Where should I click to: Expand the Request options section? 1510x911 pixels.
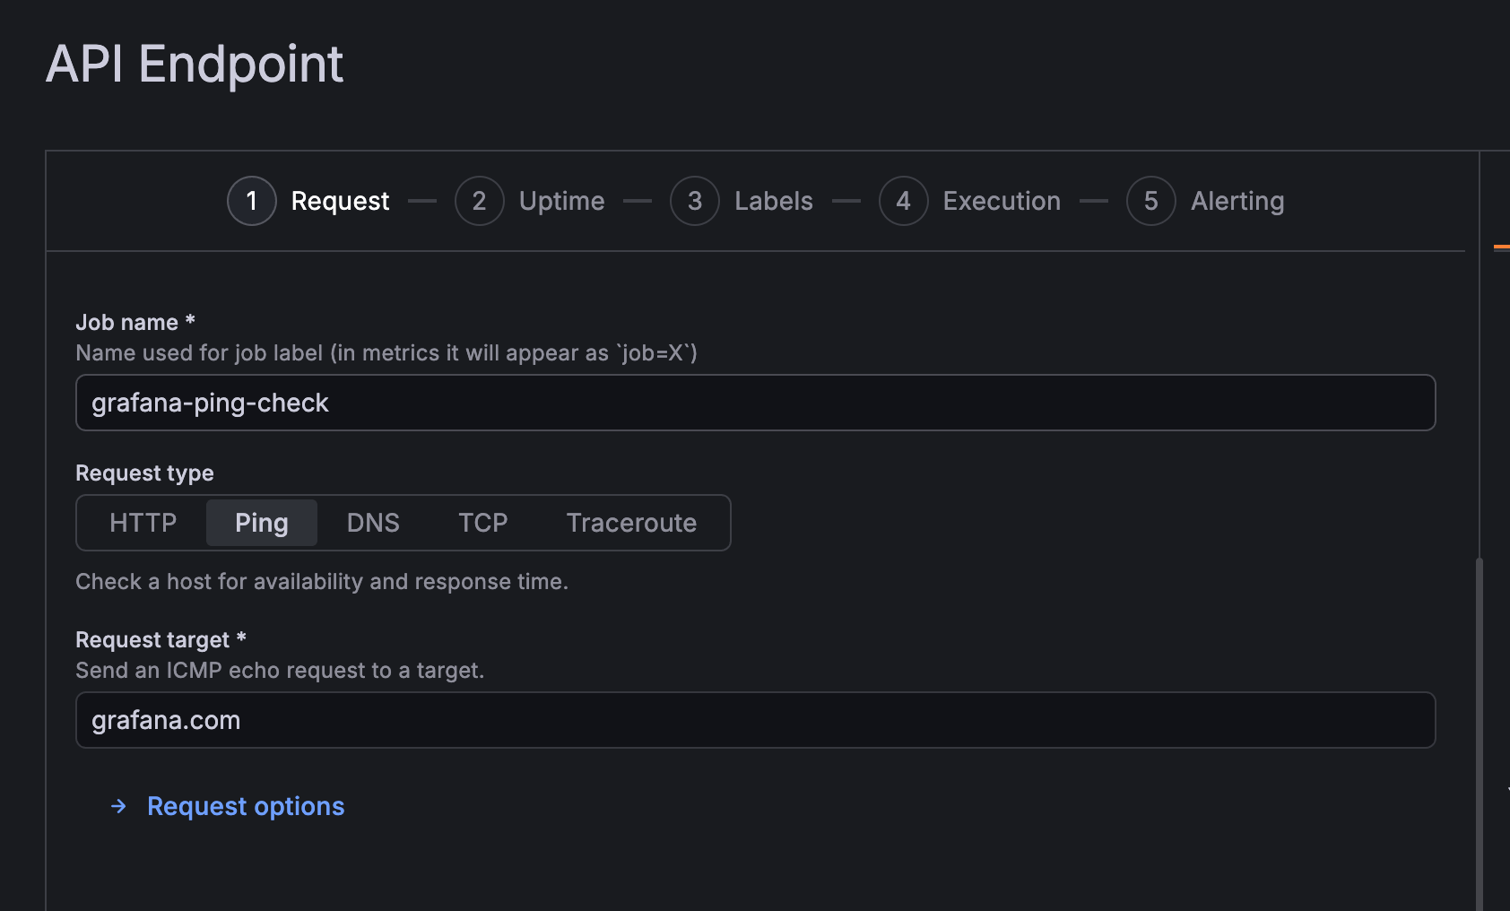(x=245, y=806)
